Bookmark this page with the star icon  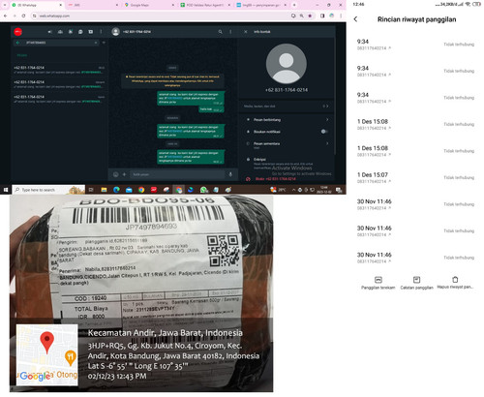click(310, 15)
